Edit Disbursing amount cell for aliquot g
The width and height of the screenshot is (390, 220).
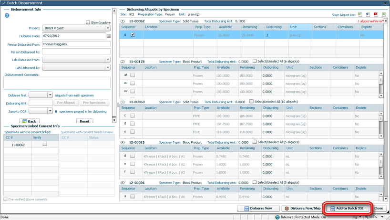(x=277, y=35)
